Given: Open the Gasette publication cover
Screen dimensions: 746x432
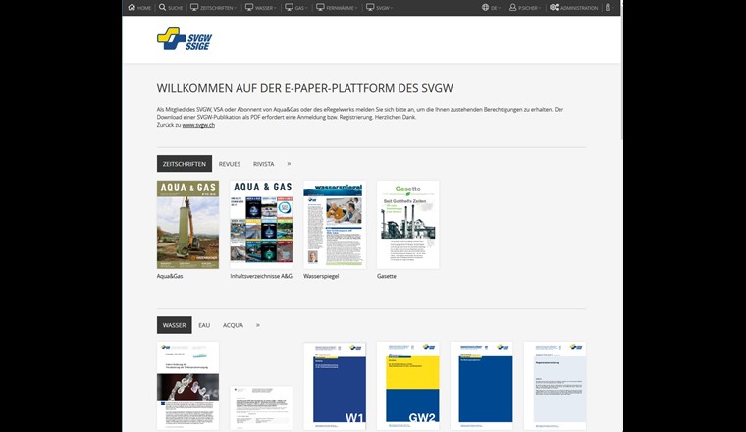Looking at the screenshot, I should (408, 225).
